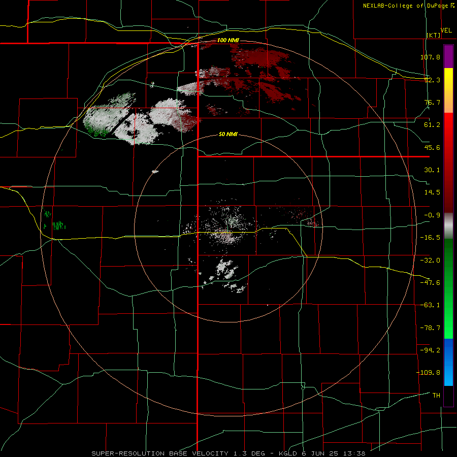Click the green segment of the color bar
The image size is (457, 457).
(x=448, y=288)
